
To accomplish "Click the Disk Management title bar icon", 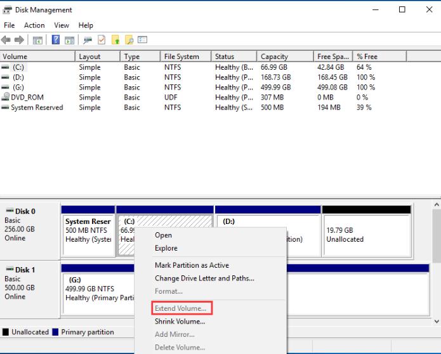I will pos(7,10).
